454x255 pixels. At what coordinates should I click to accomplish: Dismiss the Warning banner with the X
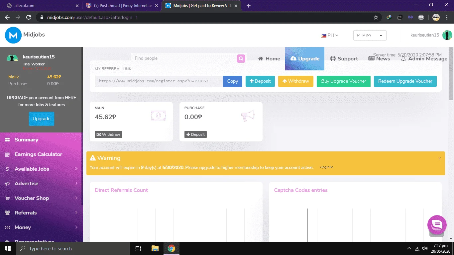click(x=440, y=158)
